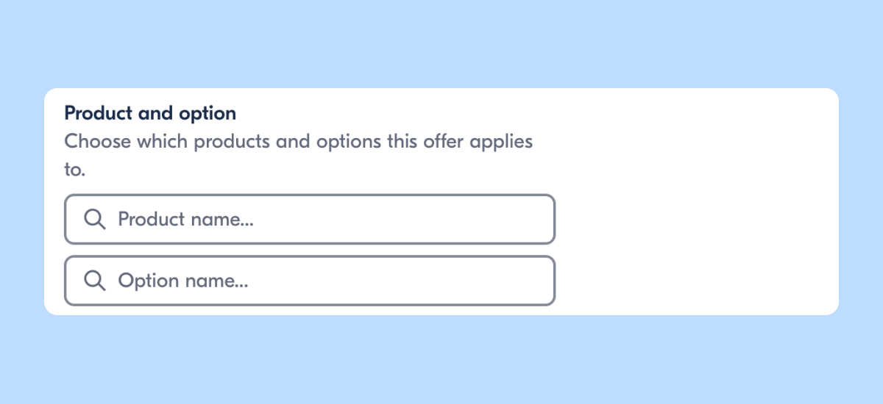Select the 'Product name...' placeholder text
The width and height of the screenshot is (883, 404).
(185, 219)
